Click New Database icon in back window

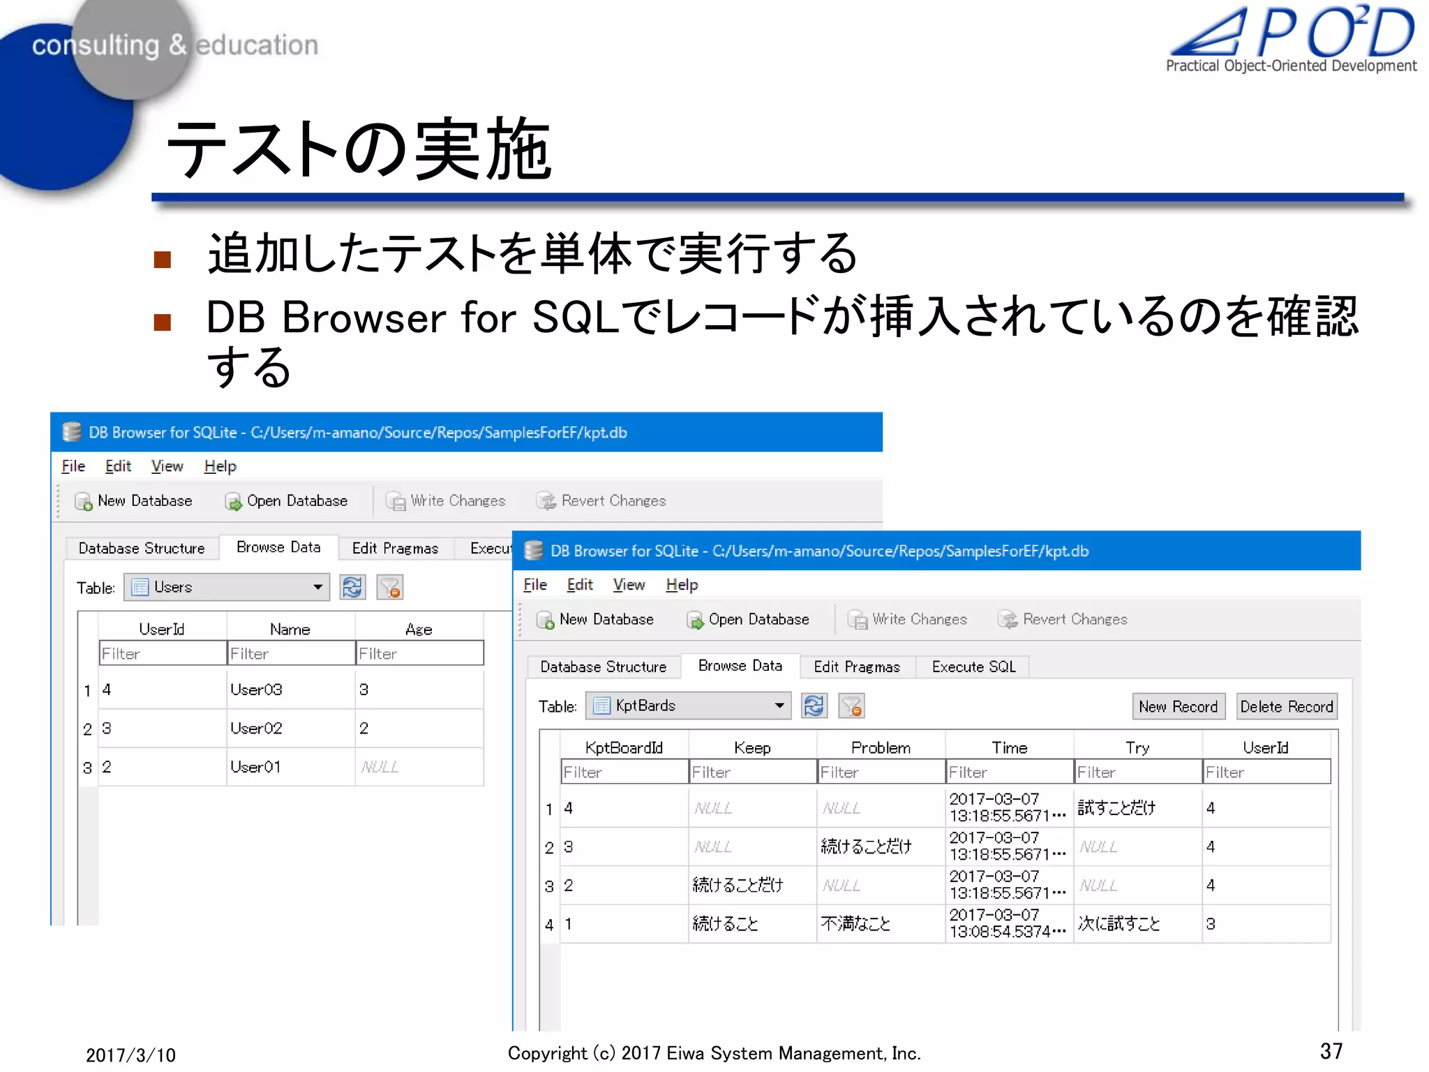coord(84,501)
